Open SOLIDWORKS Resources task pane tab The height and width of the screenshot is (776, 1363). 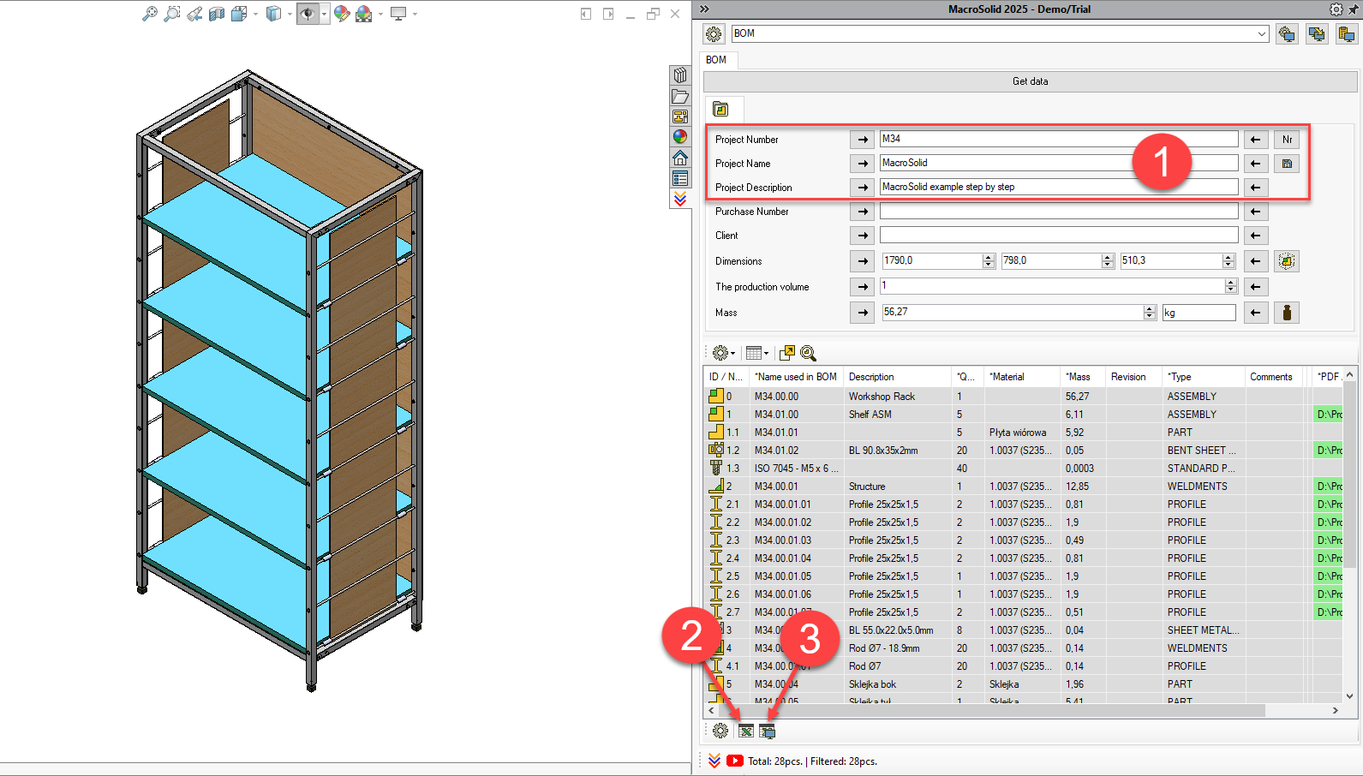[680, 75]
